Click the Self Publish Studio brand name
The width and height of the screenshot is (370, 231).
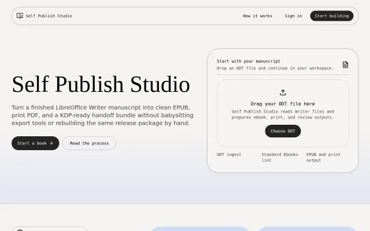pos(49,16)
